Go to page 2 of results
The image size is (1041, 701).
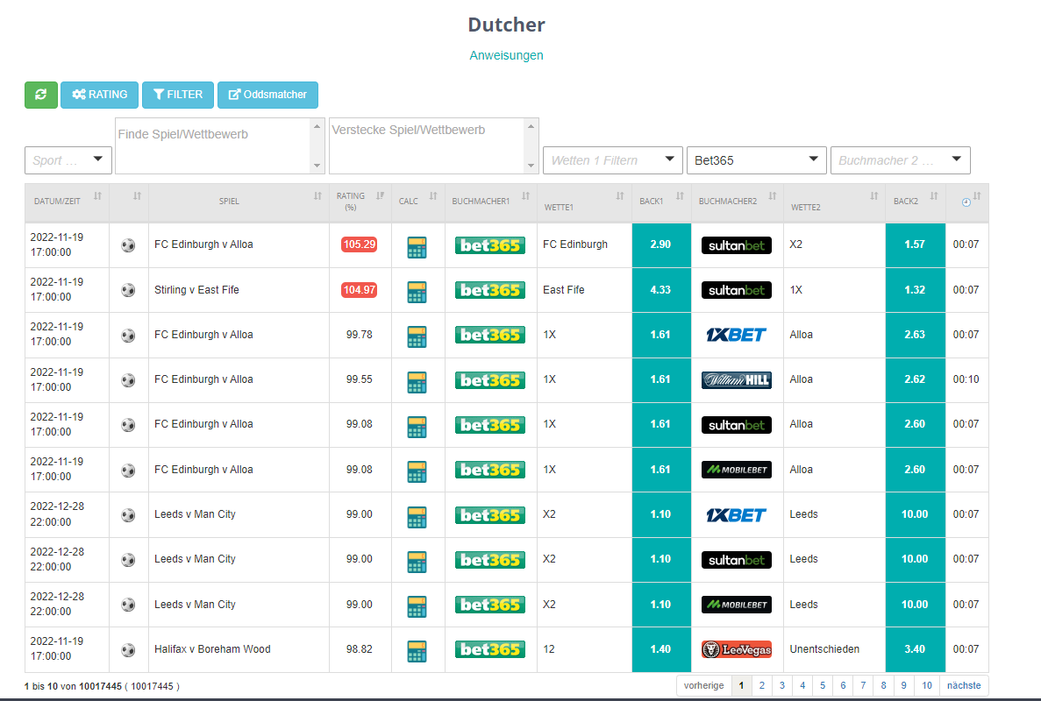[x=761, y=686]
